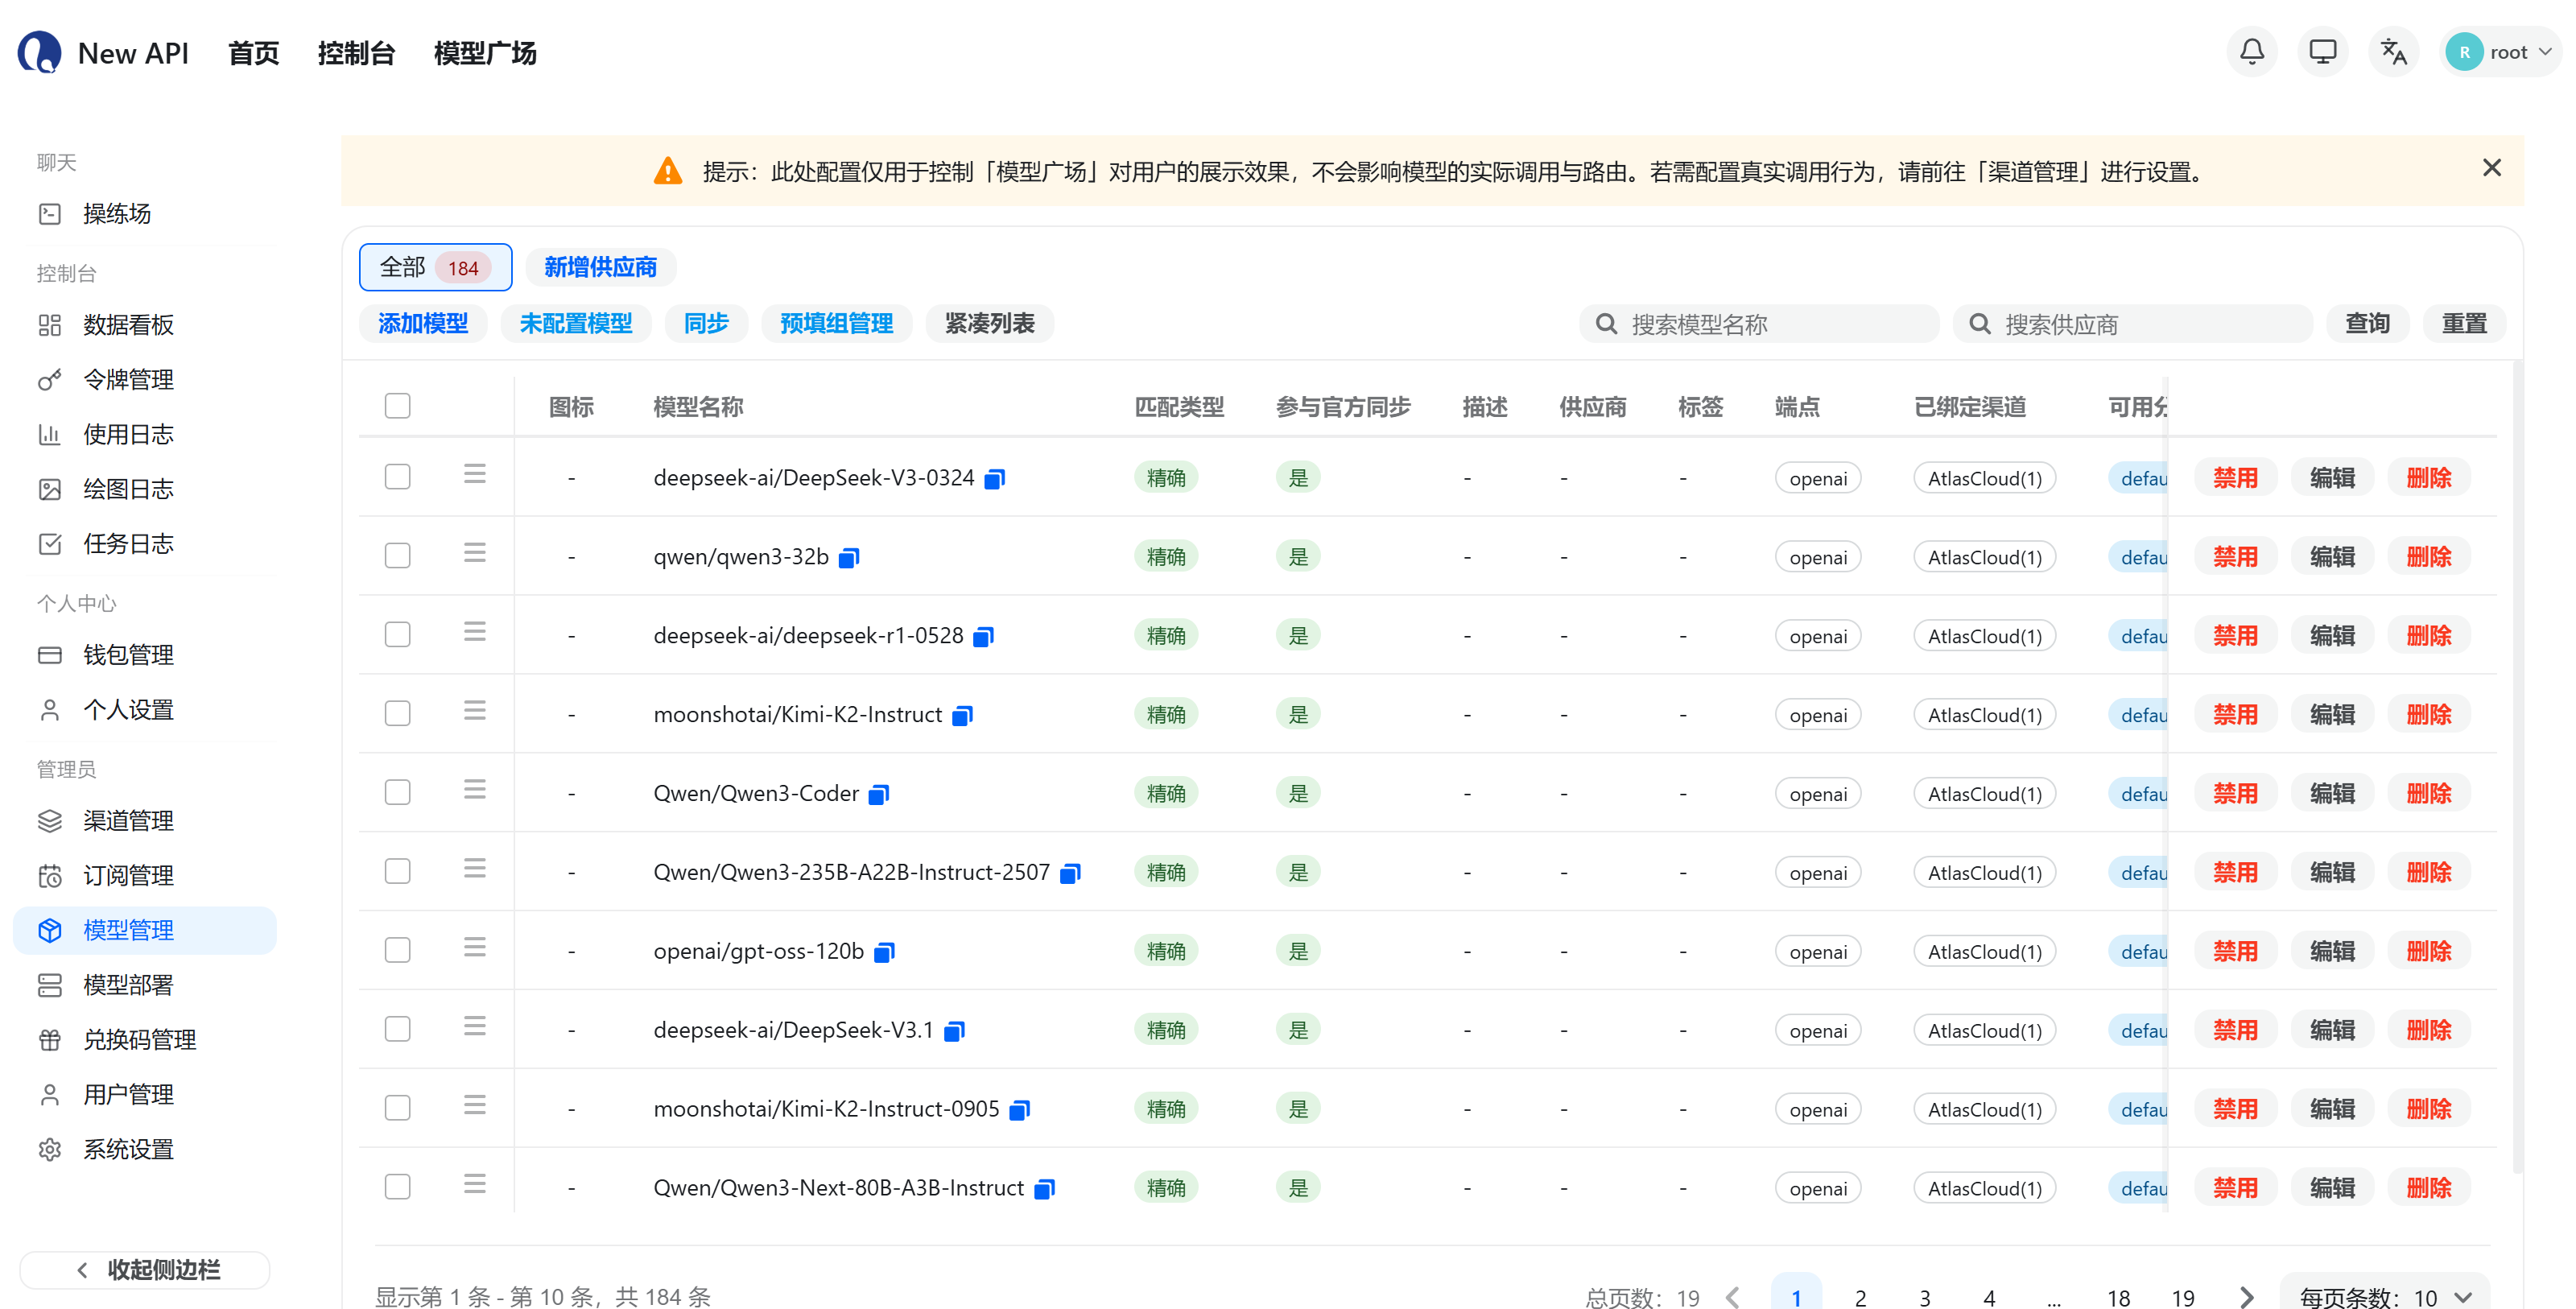Copy model name Qwen/Qwen3-235B-A22B-Instruct-2507
Viewport: 2576px width, 1309px height.
coord(1070,874)
